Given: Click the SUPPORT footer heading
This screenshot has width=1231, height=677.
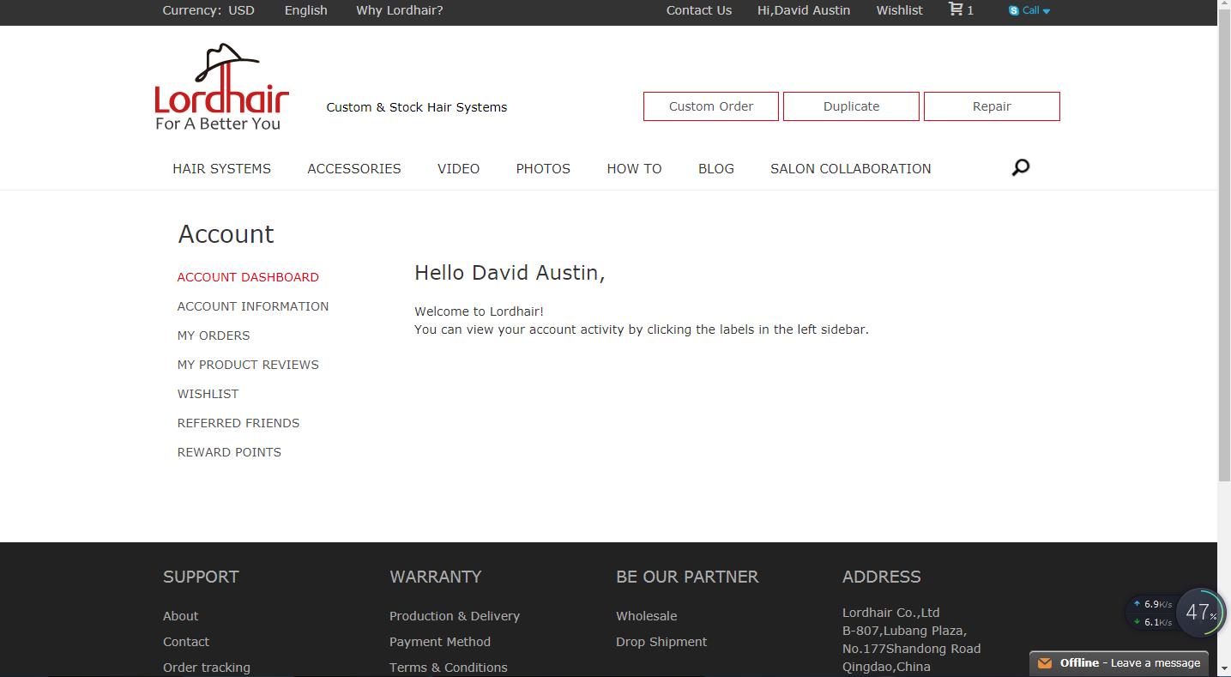Looking at the screenshot, I should click(201, 577).
